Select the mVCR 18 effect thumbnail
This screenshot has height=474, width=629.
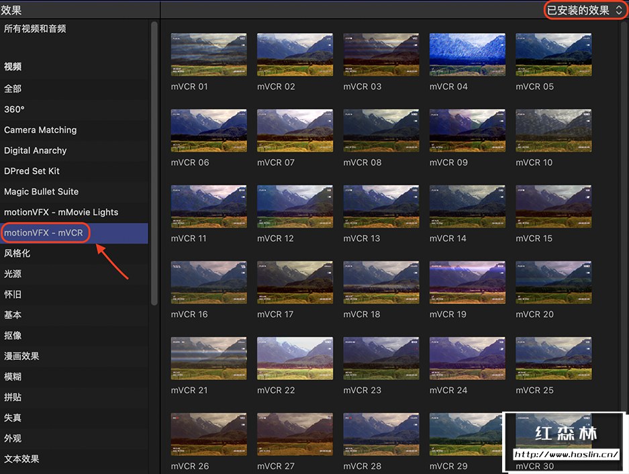pyautogui.click(x=381, y=282)
